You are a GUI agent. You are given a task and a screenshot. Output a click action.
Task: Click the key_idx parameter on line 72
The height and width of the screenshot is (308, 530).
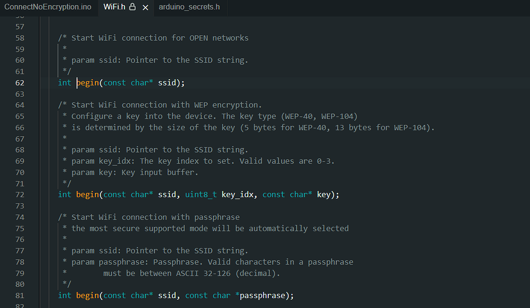pos(237,195)
